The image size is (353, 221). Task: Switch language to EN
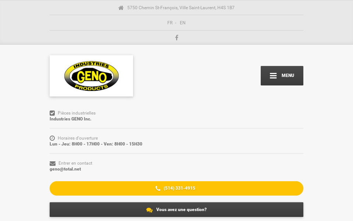coord(182,22)
